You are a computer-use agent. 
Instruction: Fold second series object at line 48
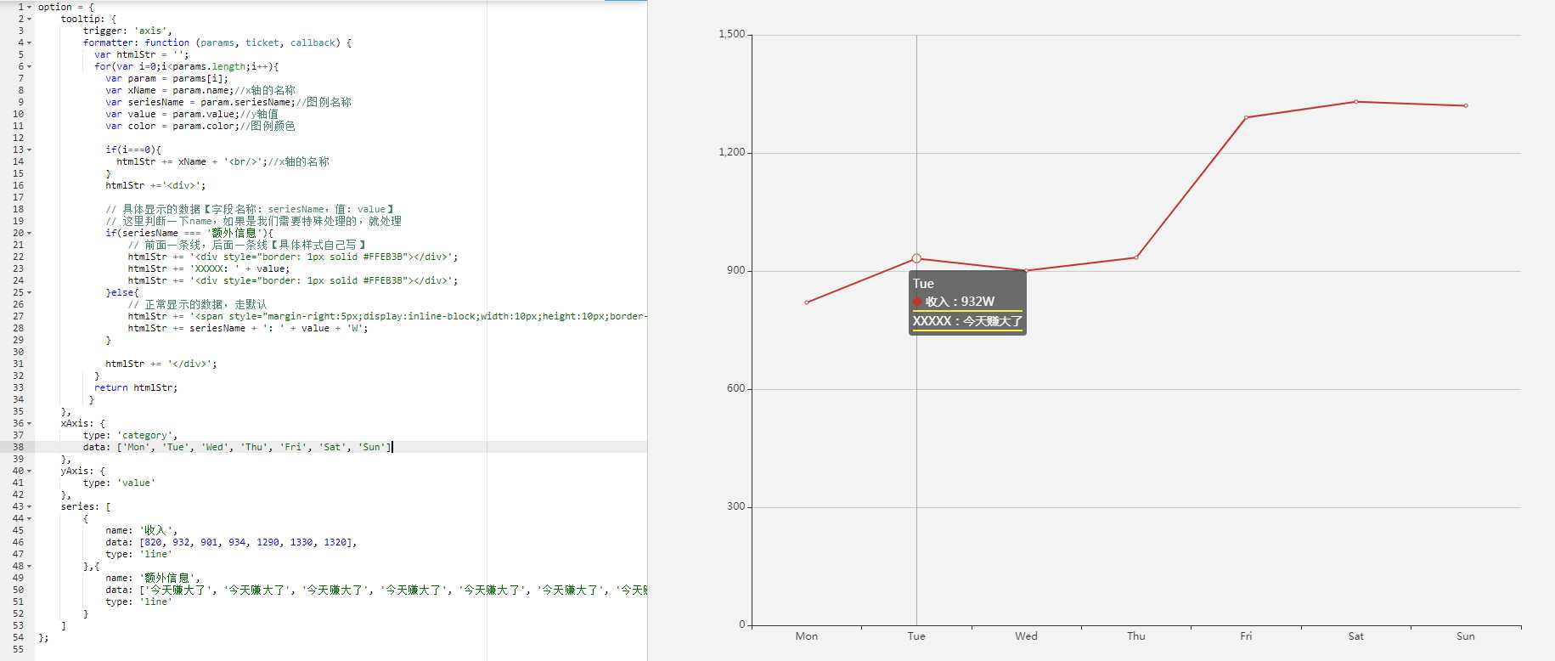click(x=30, y=566)
